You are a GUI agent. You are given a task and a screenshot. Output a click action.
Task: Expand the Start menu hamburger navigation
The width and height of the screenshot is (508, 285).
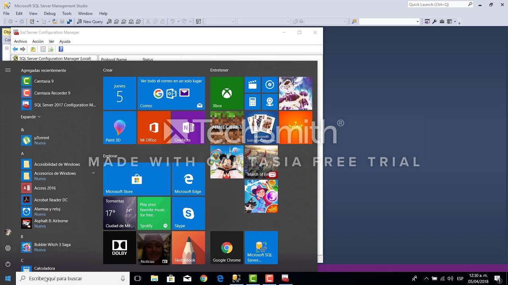[x=8, y=70]
